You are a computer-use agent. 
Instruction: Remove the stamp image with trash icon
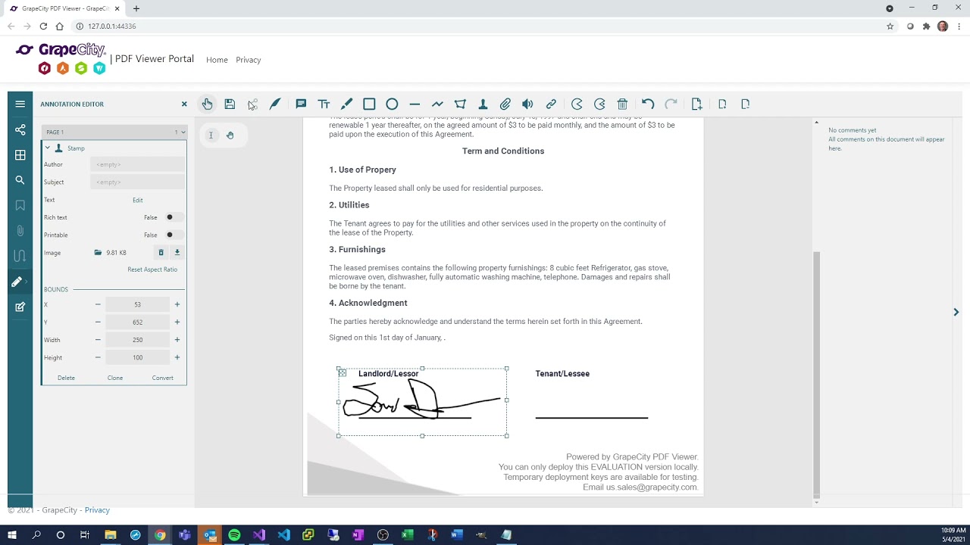point(161,253)
